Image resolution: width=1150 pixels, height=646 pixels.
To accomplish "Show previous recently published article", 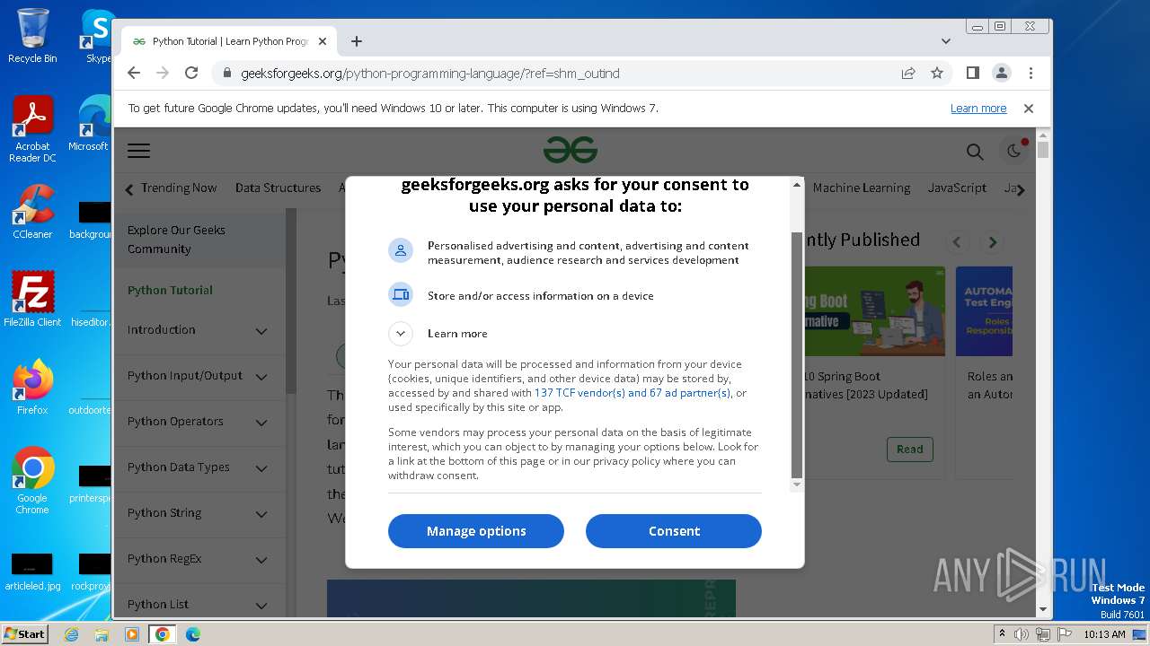I will coord(957,242).
